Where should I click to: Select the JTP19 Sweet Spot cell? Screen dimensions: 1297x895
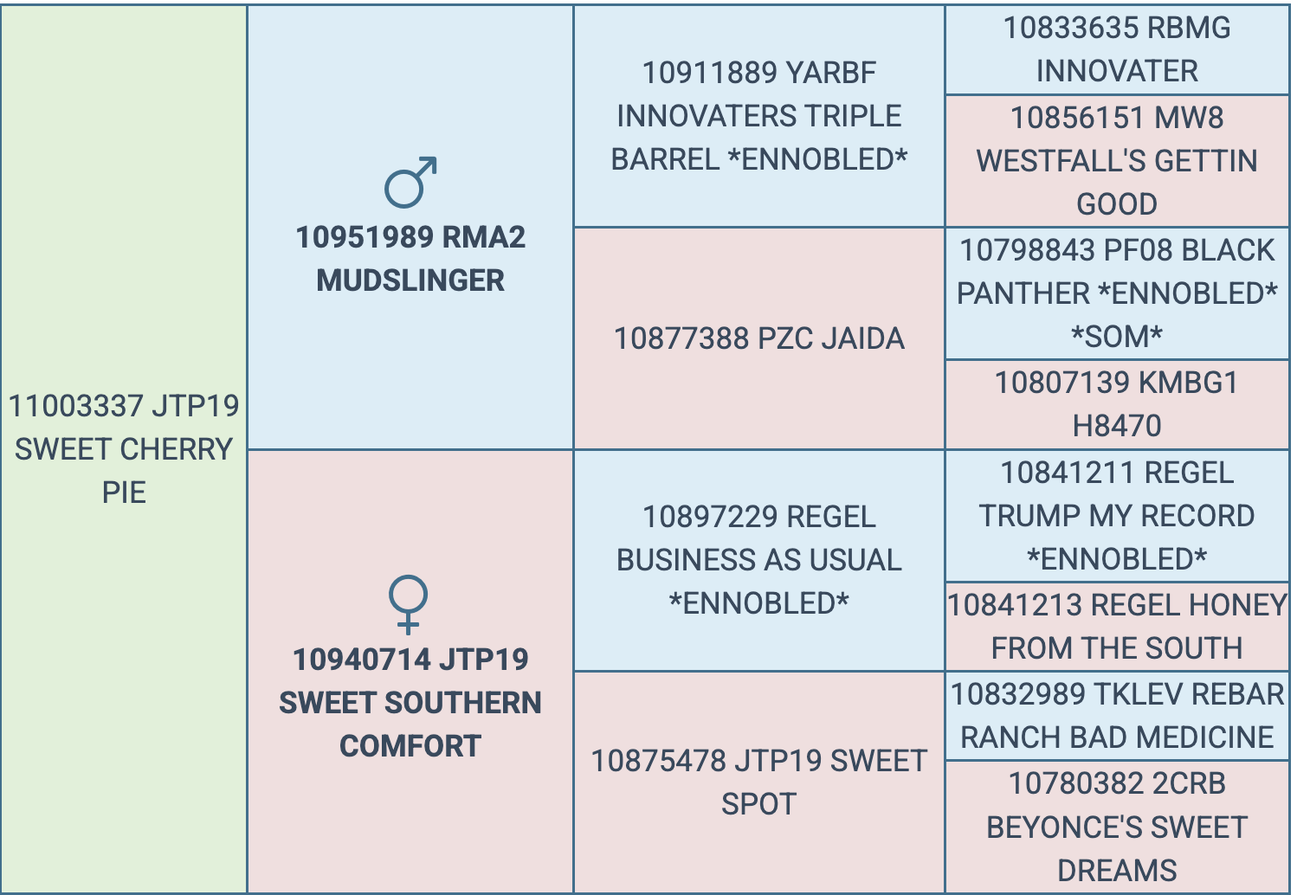pyautogui.click(x=758, y=782)
